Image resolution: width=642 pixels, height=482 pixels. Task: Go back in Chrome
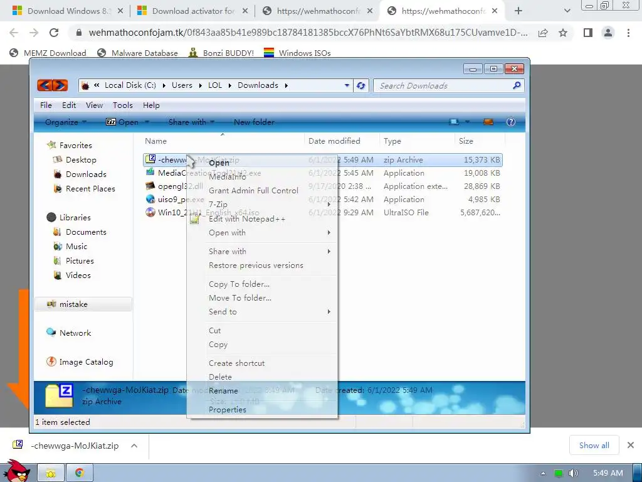14,33
